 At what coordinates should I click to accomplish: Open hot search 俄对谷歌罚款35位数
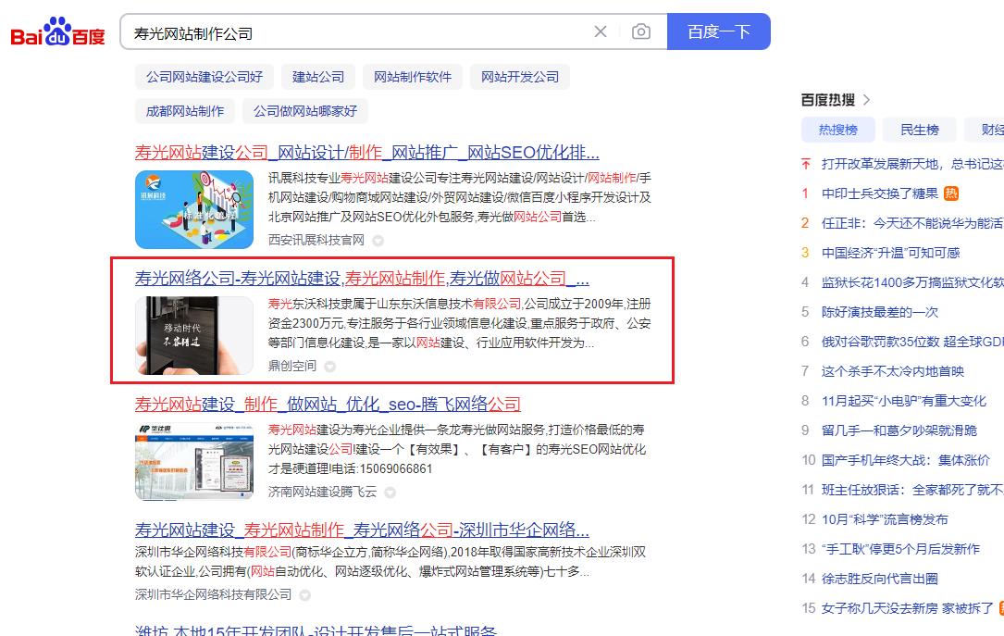point(912,342)
